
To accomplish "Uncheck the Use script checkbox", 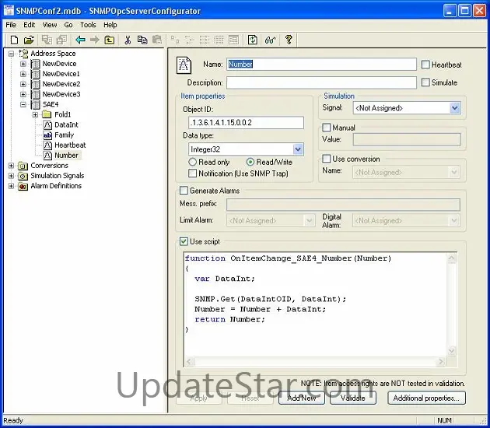I will point(184,241).
